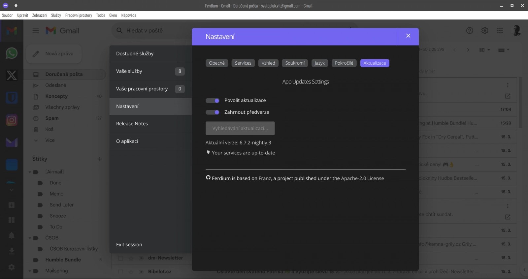Open the Obecné settings tab
528x279 pixels.
217,63
